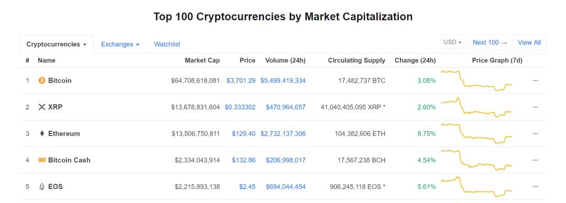Open the USD currency selector
566x203 pixels.
[x=452, y=42]
